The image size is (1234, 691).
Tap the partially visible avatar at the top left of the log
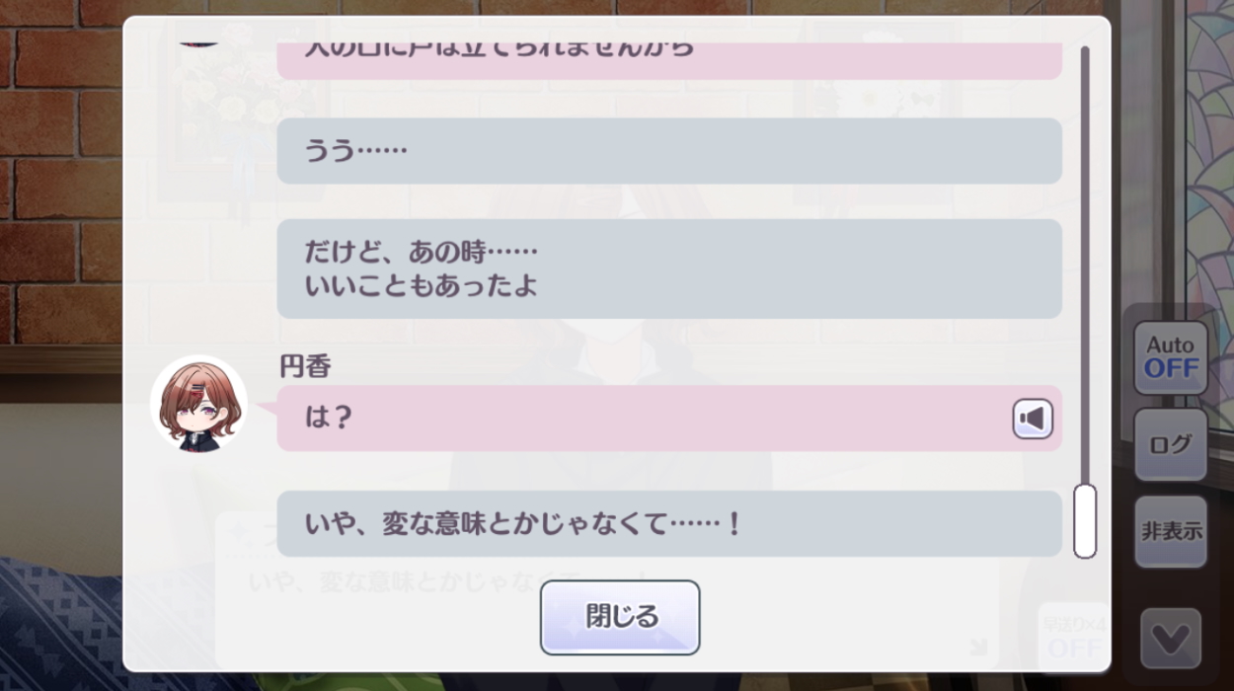pos(198,42)
